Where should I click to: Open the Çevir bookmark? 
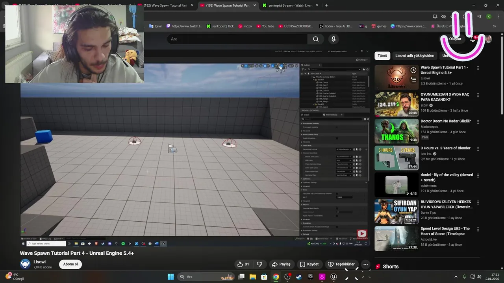pos(156,26)
